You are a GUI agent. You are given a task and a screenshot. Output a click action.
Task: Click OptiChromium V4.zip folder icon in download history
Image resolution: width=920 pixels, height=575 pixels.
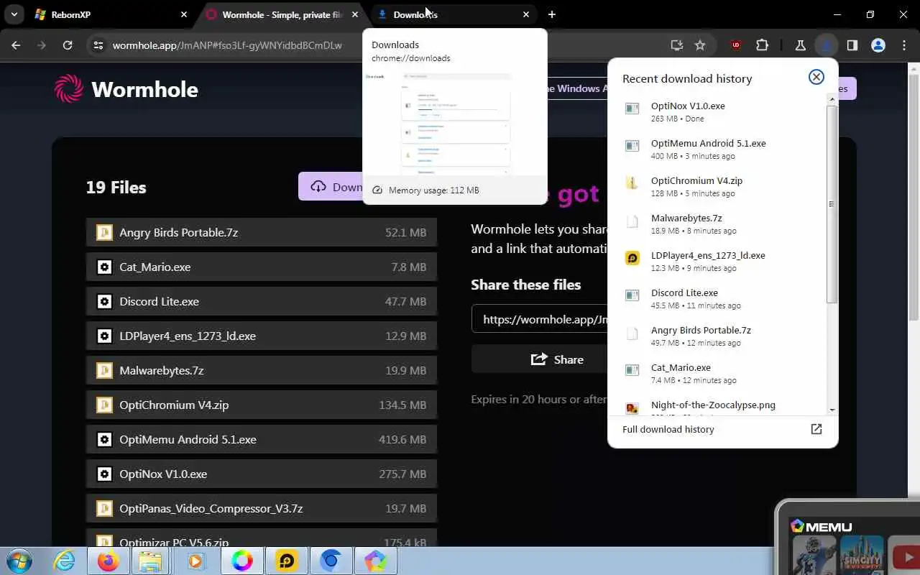coord(632,183)
